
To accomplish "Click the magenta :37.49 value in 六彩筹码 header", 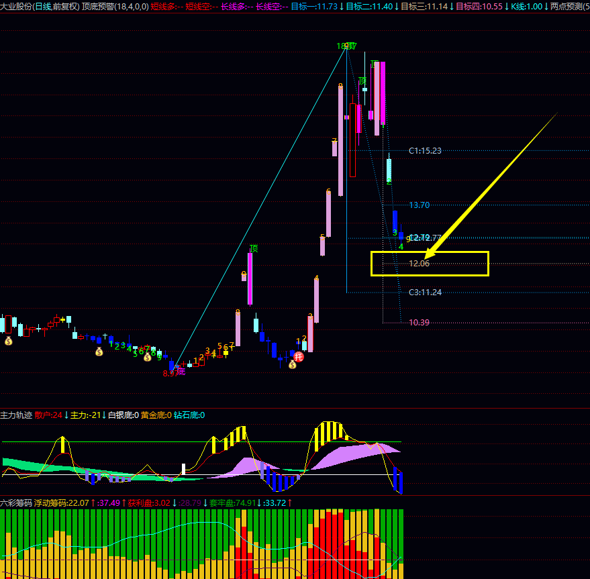I will coord(108,503).
